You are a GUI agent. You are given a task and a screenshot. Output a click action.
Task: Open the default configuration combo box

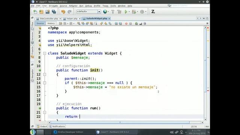pos(88,12)
